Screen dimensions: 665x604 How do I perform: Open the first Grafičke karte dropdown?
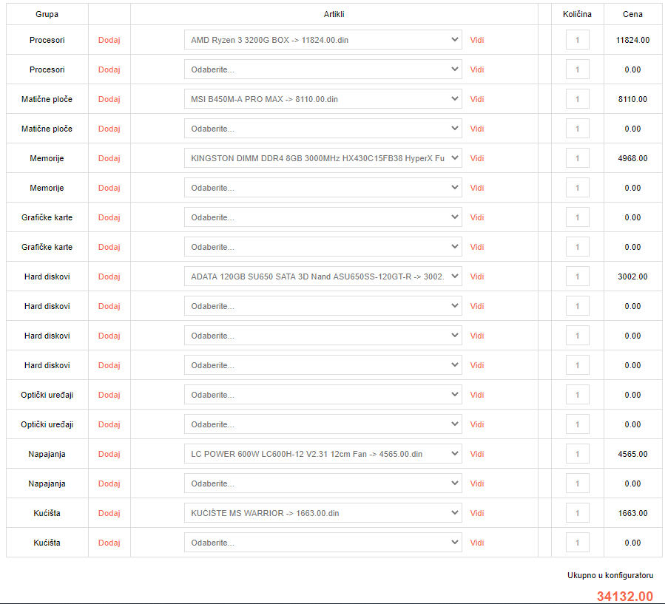[x=323, y=217]
